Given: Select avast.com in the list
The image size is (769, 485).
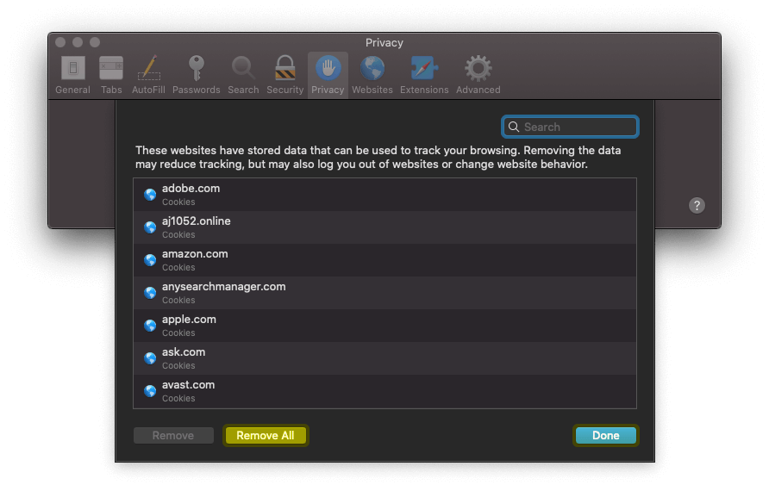Looking at the screenshot, I should pos(384,391).
